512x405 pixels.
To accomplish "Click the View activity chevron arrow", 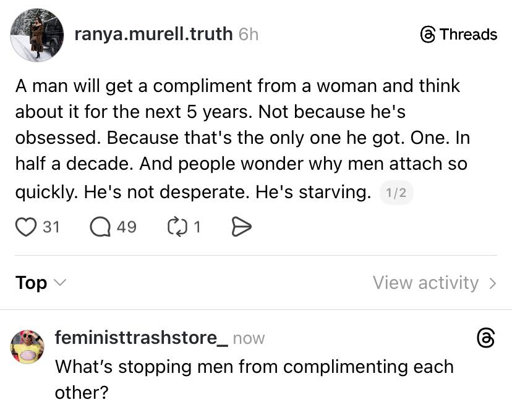I will pos(493,283).
